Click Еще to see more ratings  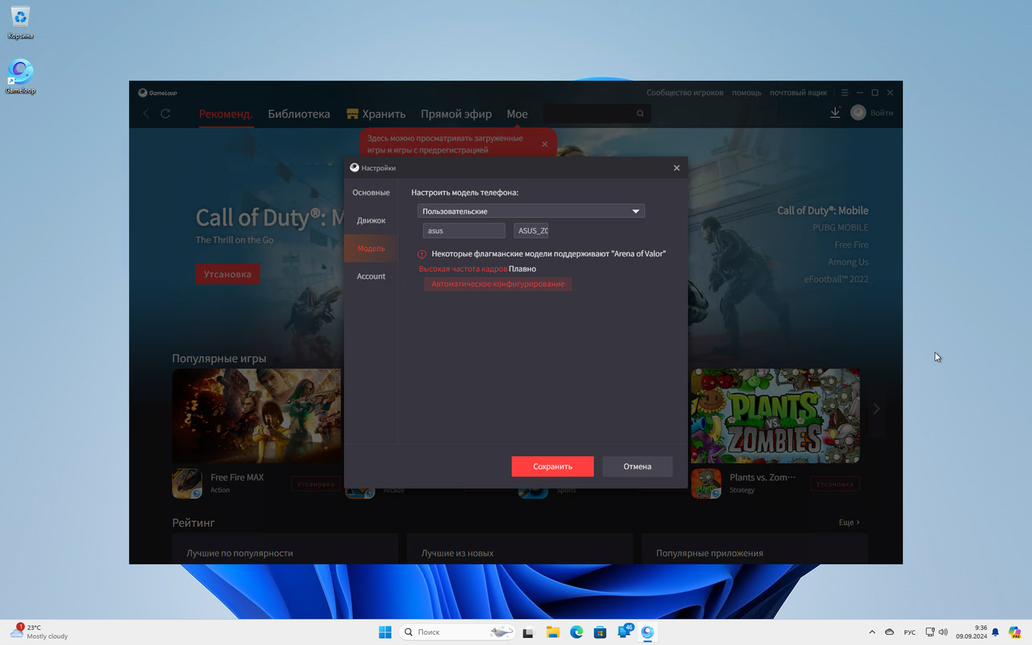coord(849,522)
